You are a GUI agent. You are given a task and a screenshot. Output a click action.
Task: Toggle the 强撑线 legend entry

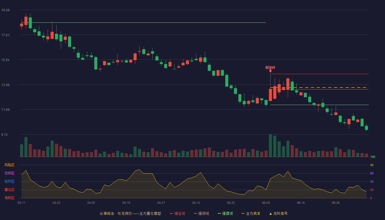(225, 213)
